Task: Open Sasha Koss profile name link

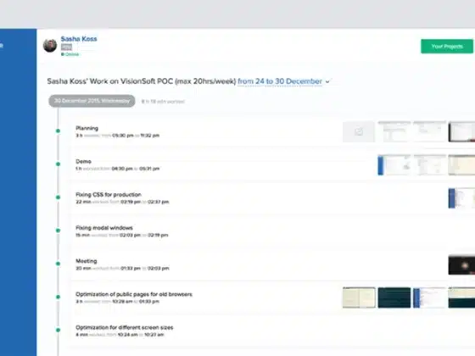Action: tap(79, 39)
